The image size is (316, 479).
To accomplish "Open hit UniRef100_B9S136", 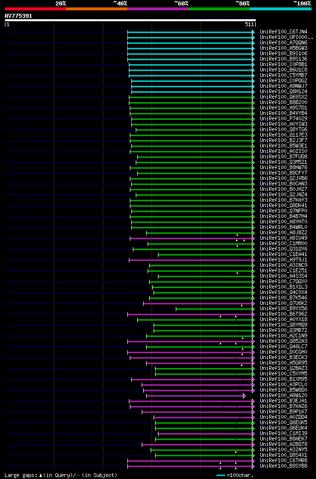I will (x=283, y=59).
